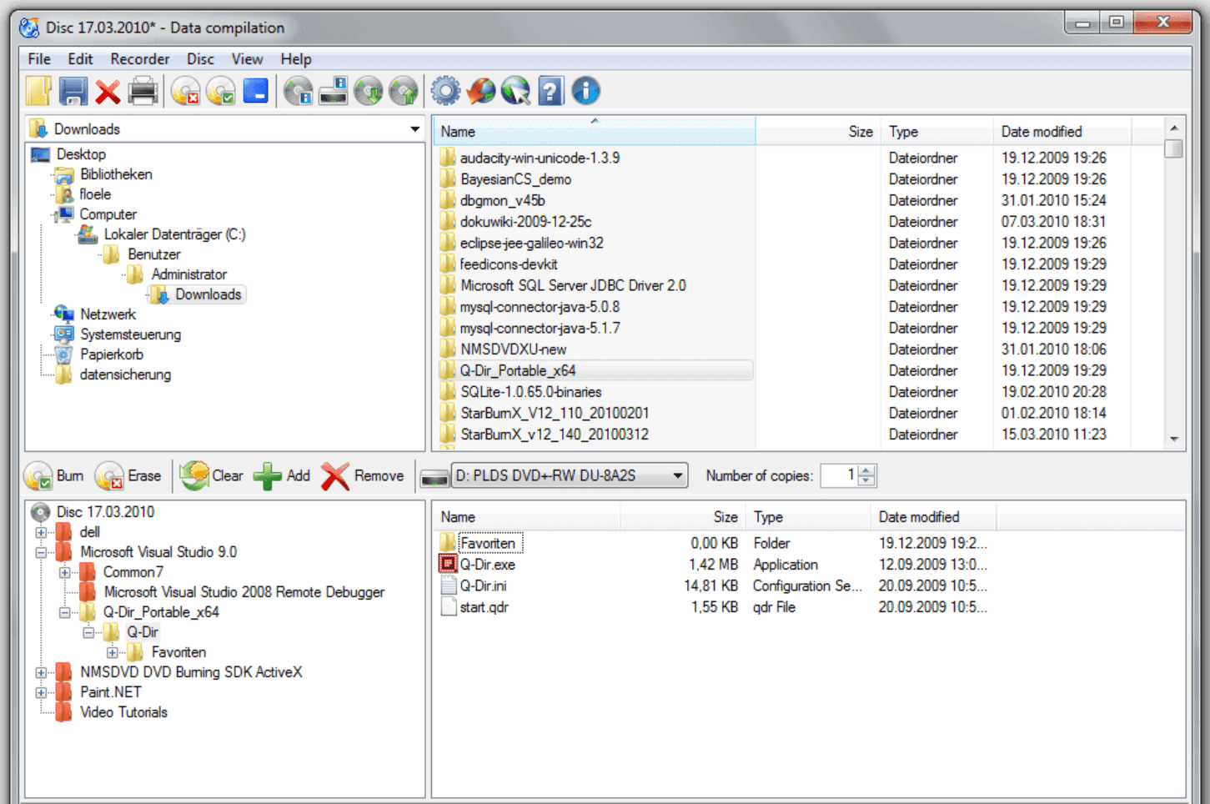Select the audacity-win-unicode-1.3.9 folder

pyautogui.click(x=540, y=158)
